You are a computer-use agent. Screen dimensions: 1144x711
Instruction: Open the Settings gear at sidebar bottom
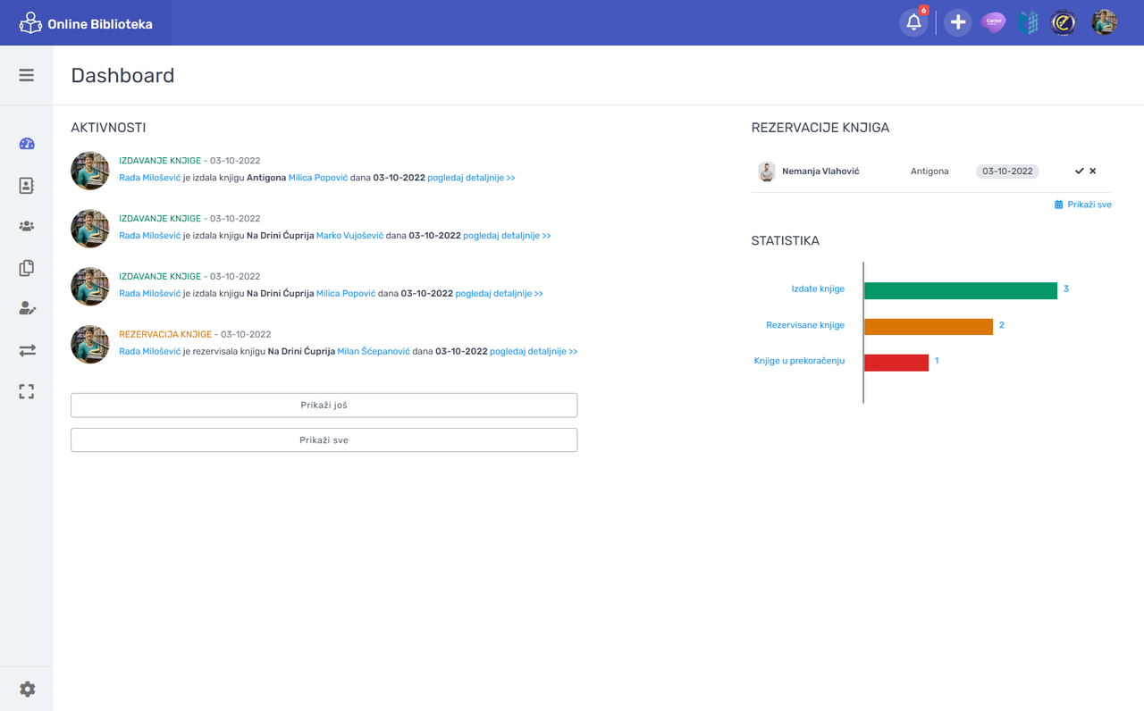pyautogui.click(x=27, y=689)
